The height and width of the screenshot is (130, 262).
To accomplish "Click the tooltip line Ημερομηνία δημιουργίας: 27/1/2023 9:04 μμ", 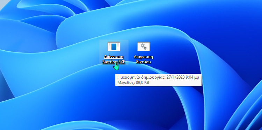I will [x=158, y=77].
